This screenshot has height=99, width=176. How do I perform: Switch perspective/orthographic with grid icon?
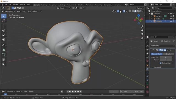[x=142, y=38]
